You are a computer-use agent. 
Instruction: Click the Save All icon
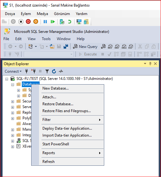pos(66,46)
